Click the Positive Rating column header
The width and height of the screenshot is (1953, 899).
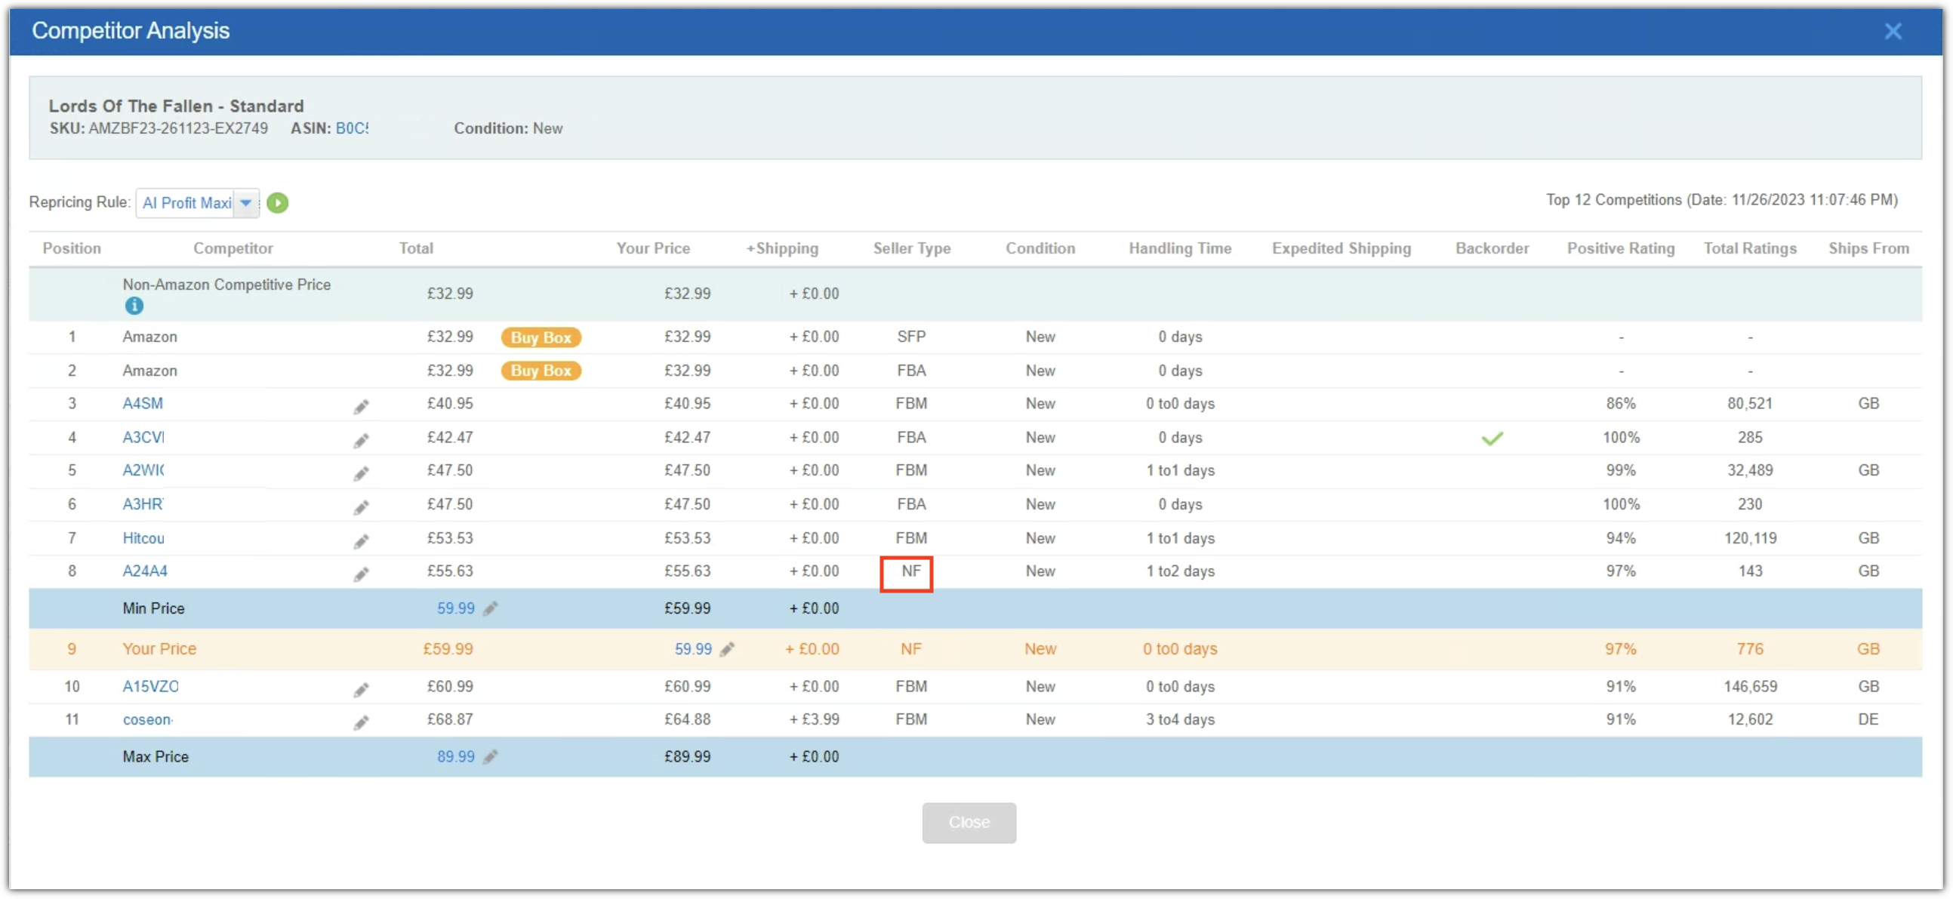click(x=1620, y=248)
